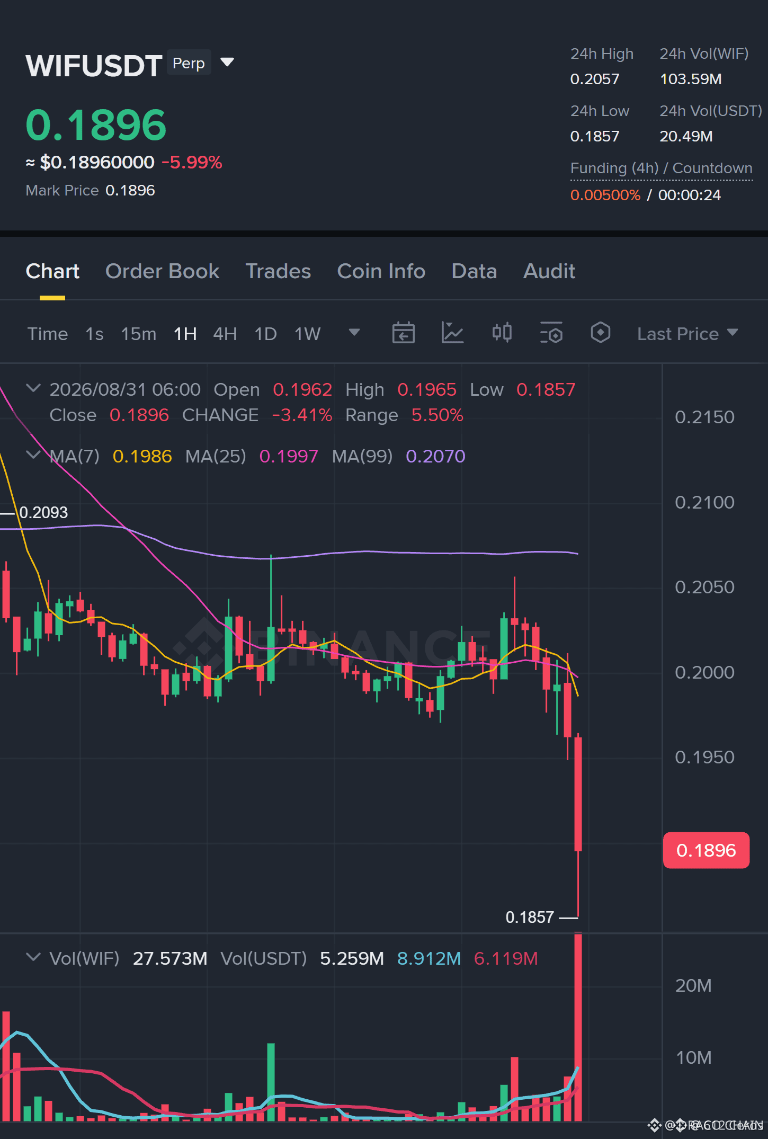Click the 0.2093 high marker label
Image resolution: width=768 pixels, height=1139 pixels.
(x=43, y=512)
